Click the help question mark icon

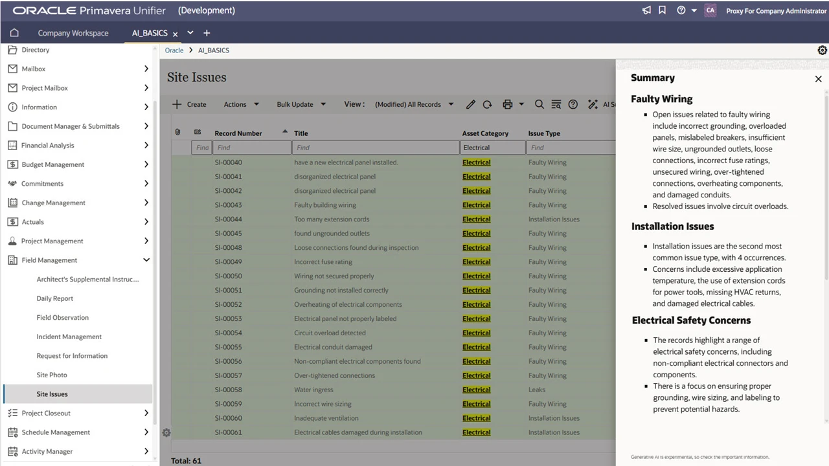(x=679, y=10)
